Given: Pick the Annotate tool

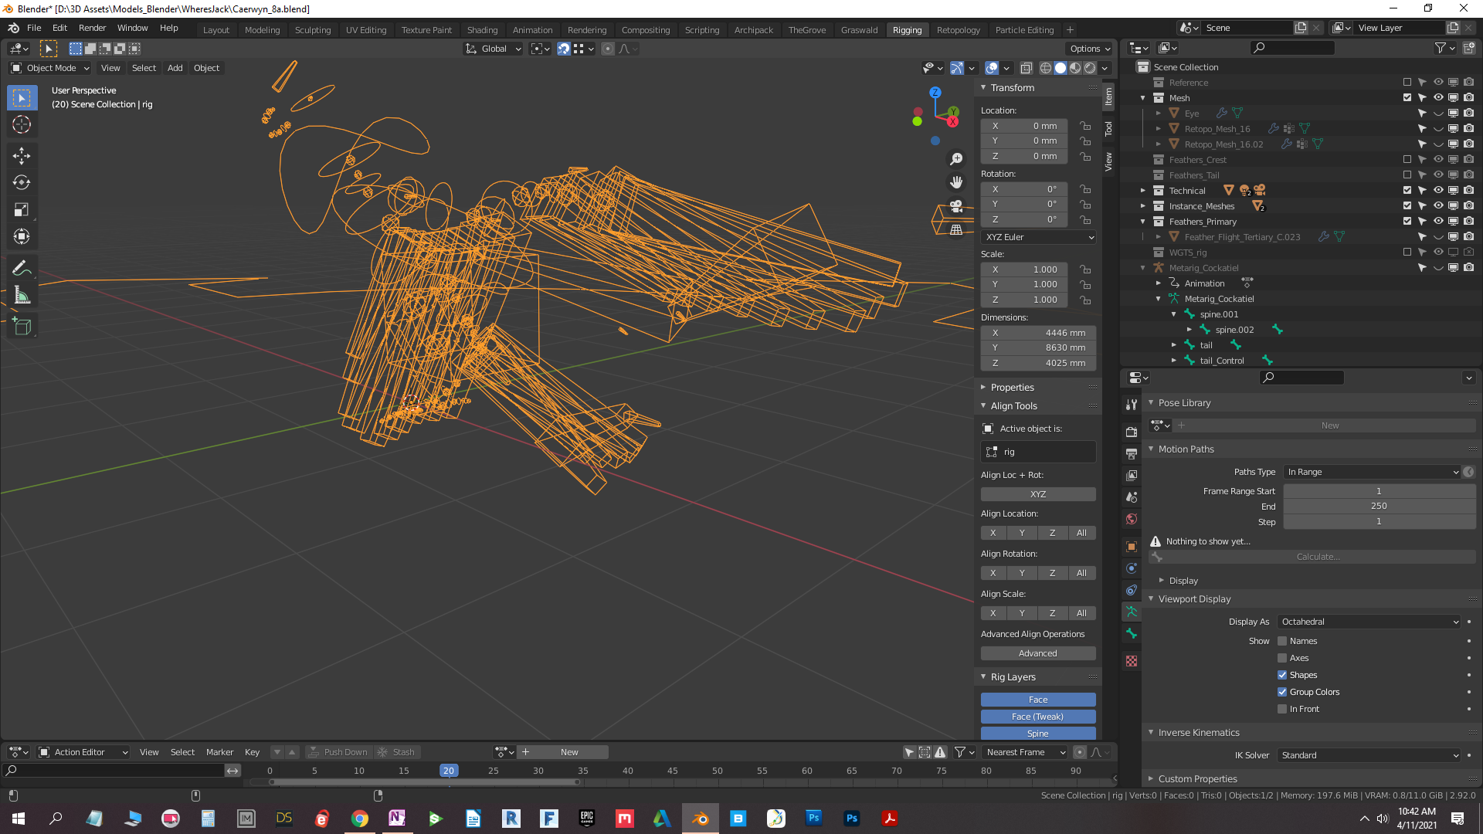Looking at the screenshot, I should 21,267.
